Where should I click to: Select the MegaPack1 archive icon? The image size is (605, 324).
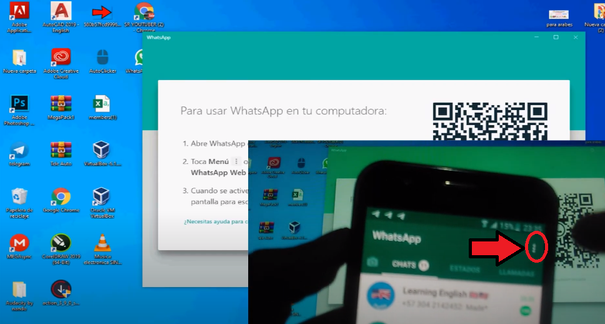(x=61, y=108)
